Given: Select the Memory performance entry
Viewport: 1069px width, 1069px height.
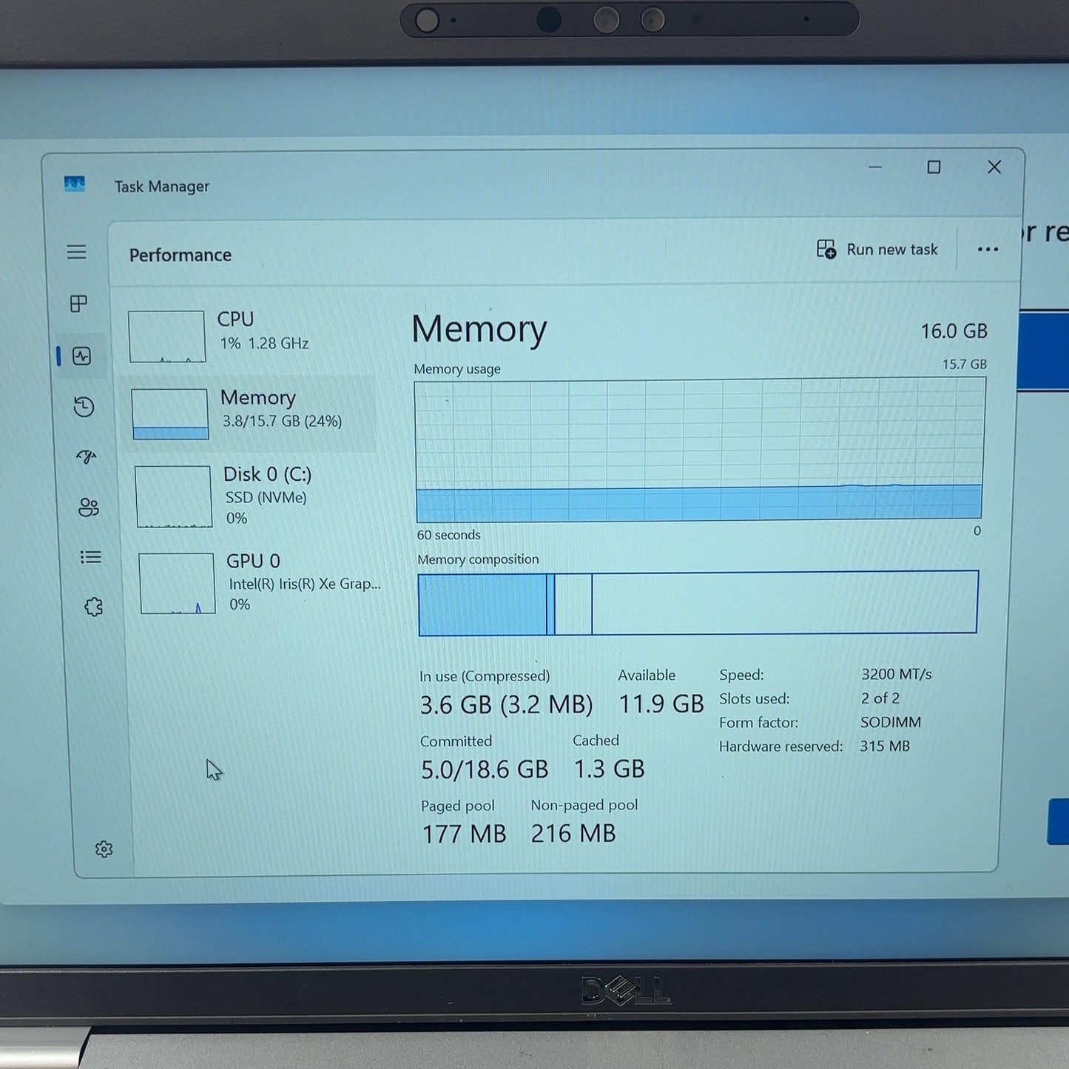Looking at the screenshot, I should point(249,413).
